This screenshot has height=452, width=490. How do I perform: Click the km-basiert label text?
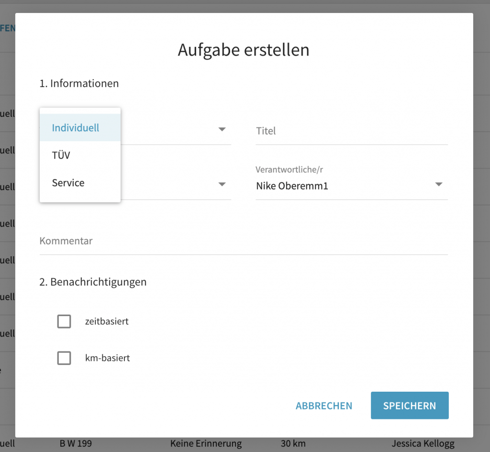coord(108,358)
